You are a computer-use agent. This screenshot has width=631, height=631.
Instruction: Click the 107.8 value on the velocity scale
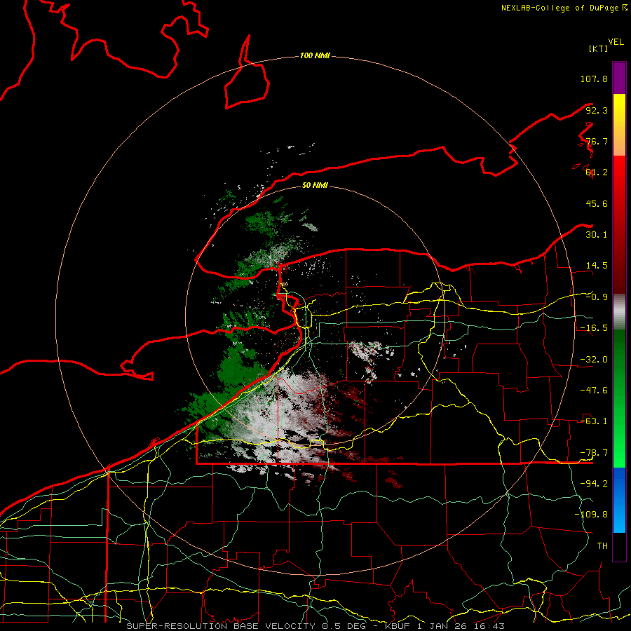pyautogui.click(x=594, y=79)
